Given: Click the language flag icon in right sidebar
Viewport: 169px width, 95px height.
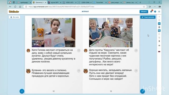Looking at the screenshot, I should coord(159,52).
